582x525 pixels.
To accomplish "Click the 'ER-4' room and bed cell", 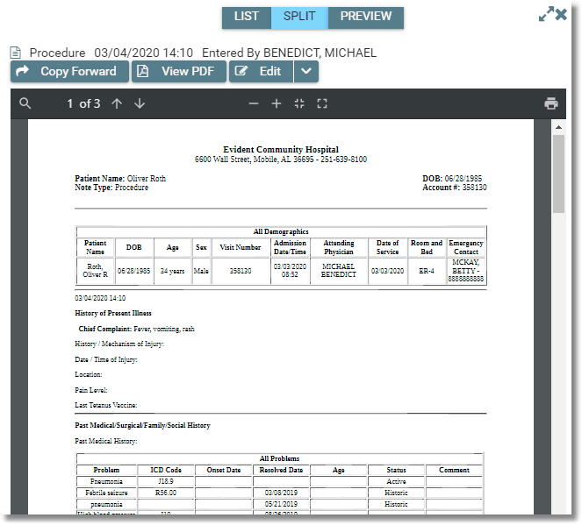I will point(427,271).
